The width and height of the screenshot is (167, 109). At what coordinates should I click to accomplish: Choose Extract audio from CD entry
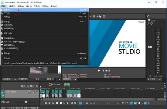45,48
